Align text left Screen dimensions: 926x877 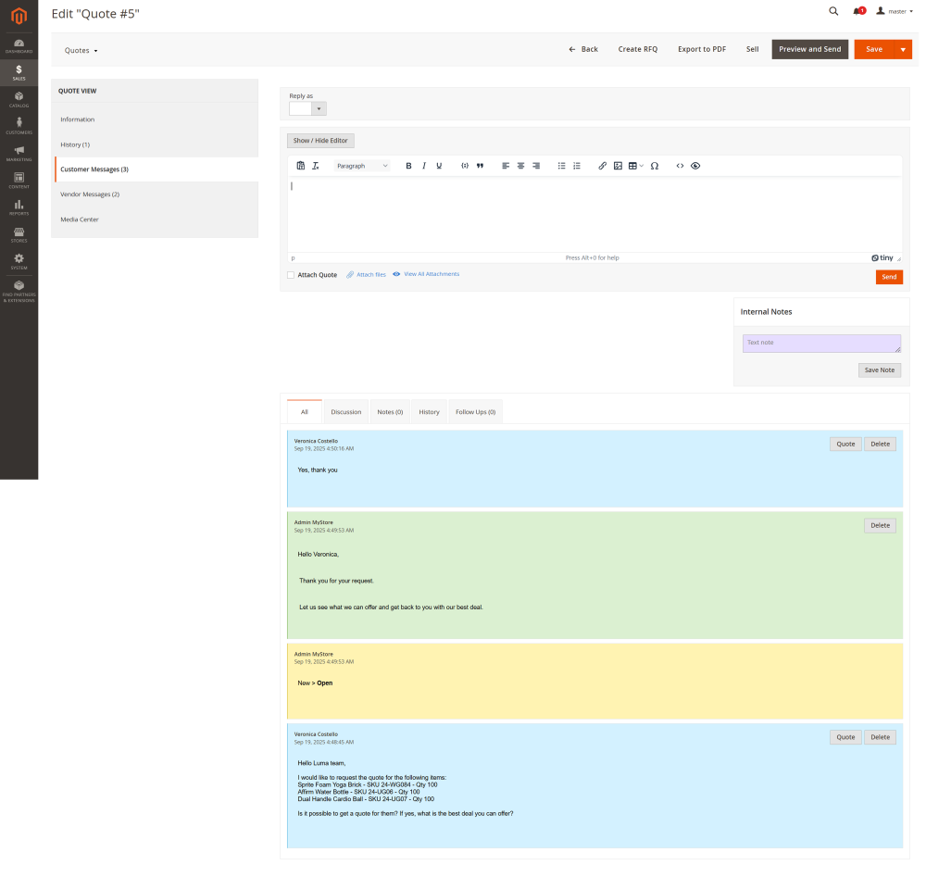[506, 166]
